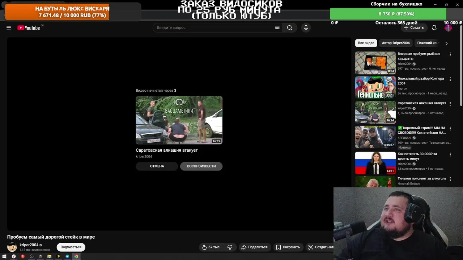Image resolution: width=463 pixels, height=260 pixels.
Task: Click Подписаться subscribe button
Action: tap(71, 247)
